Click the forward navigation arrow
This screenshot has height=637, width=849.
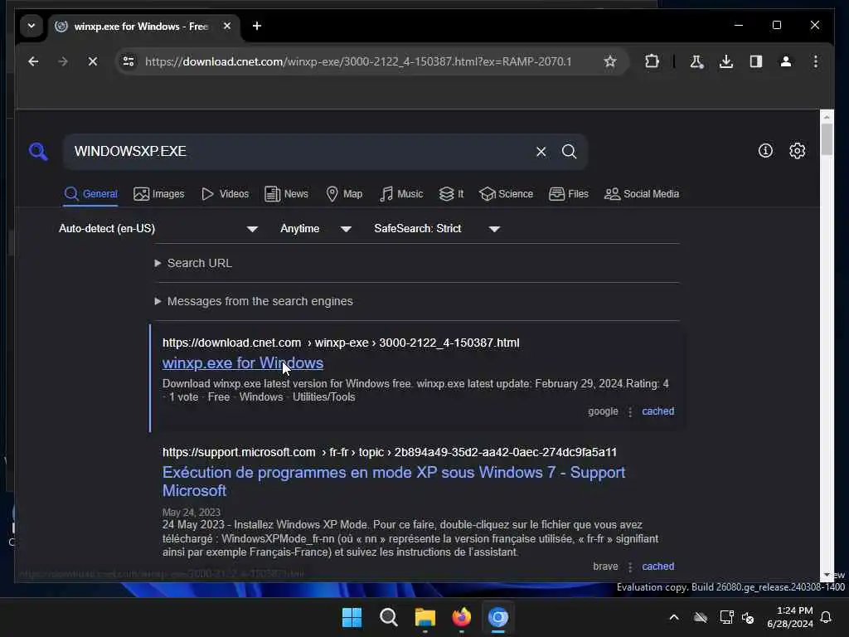click(63, 61)
